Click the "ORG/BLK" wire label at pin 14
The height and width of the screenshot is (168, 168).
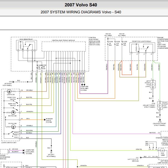pyautogui.click(x=29, y=90)
